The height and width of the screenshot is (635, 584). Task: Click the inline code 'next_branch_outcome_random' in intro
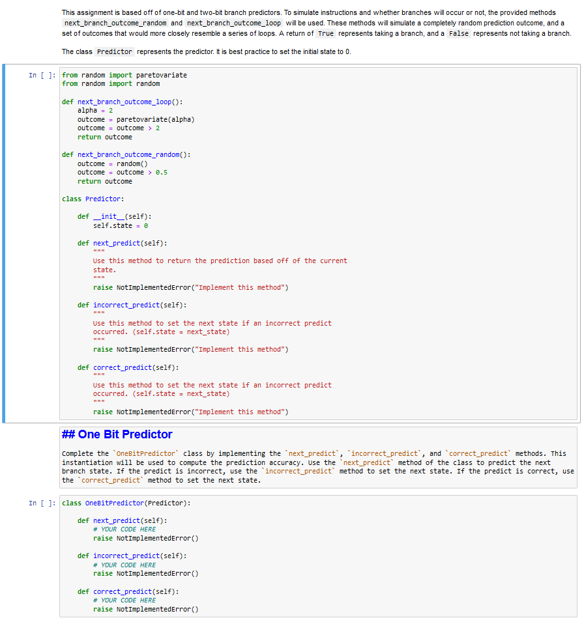(115, 23)
